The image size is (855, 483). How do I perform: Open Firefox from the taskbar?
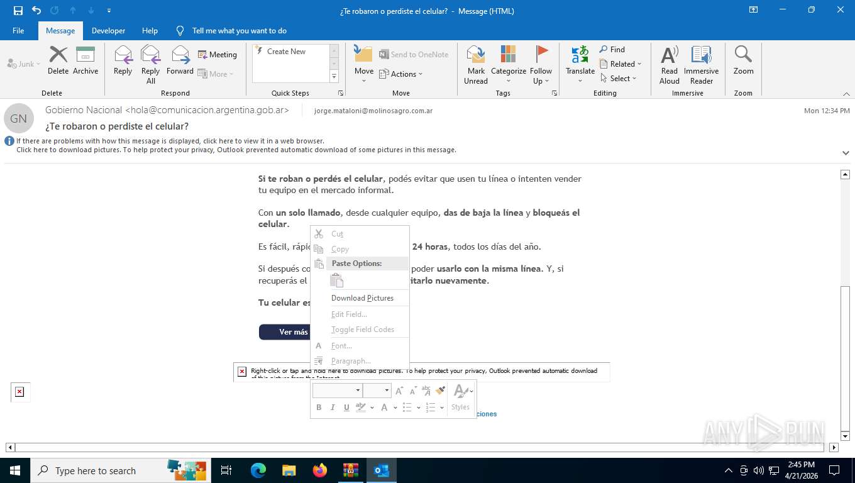(x=320, y=470)
